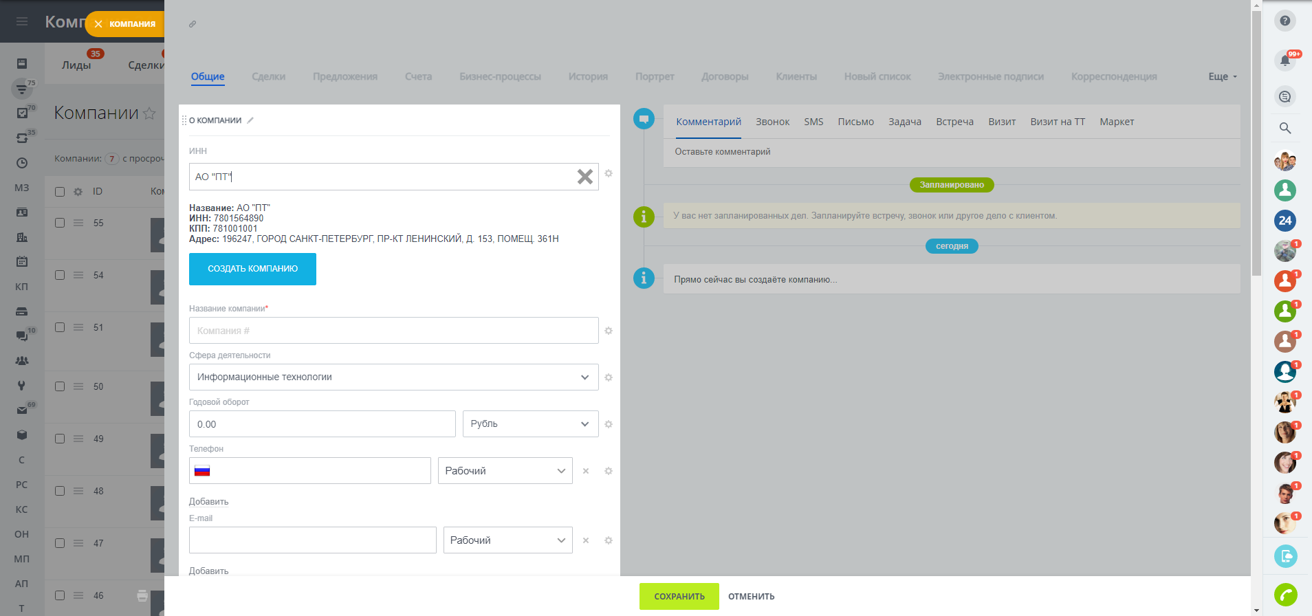The image size is (1312, 616).
Task: Add Компании page to favorites star
Action: point(149,113)
